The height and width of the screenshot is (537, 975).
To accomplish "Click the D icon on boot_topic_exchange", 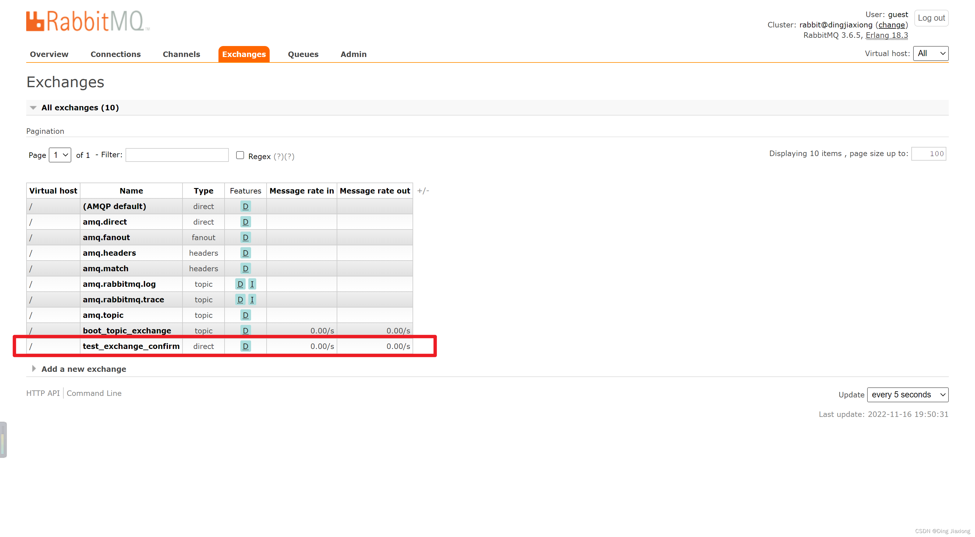I will click(x=245, y=330).
